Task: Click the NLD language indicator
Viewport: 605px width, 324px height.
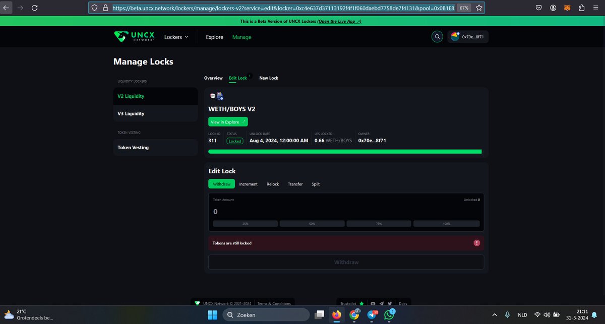Action: click(522, 315)
